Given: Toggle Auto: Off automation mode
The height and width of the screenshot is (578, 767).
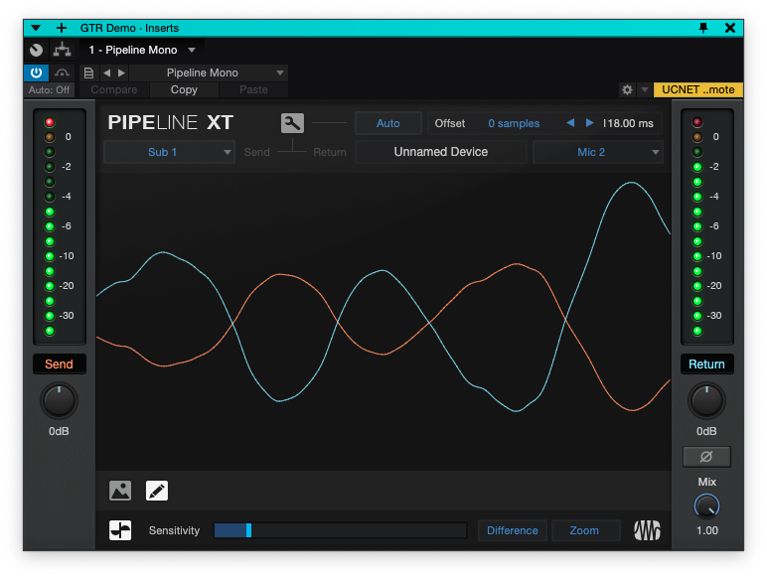Looking at the screenshot, I should [x=49, y=90].
